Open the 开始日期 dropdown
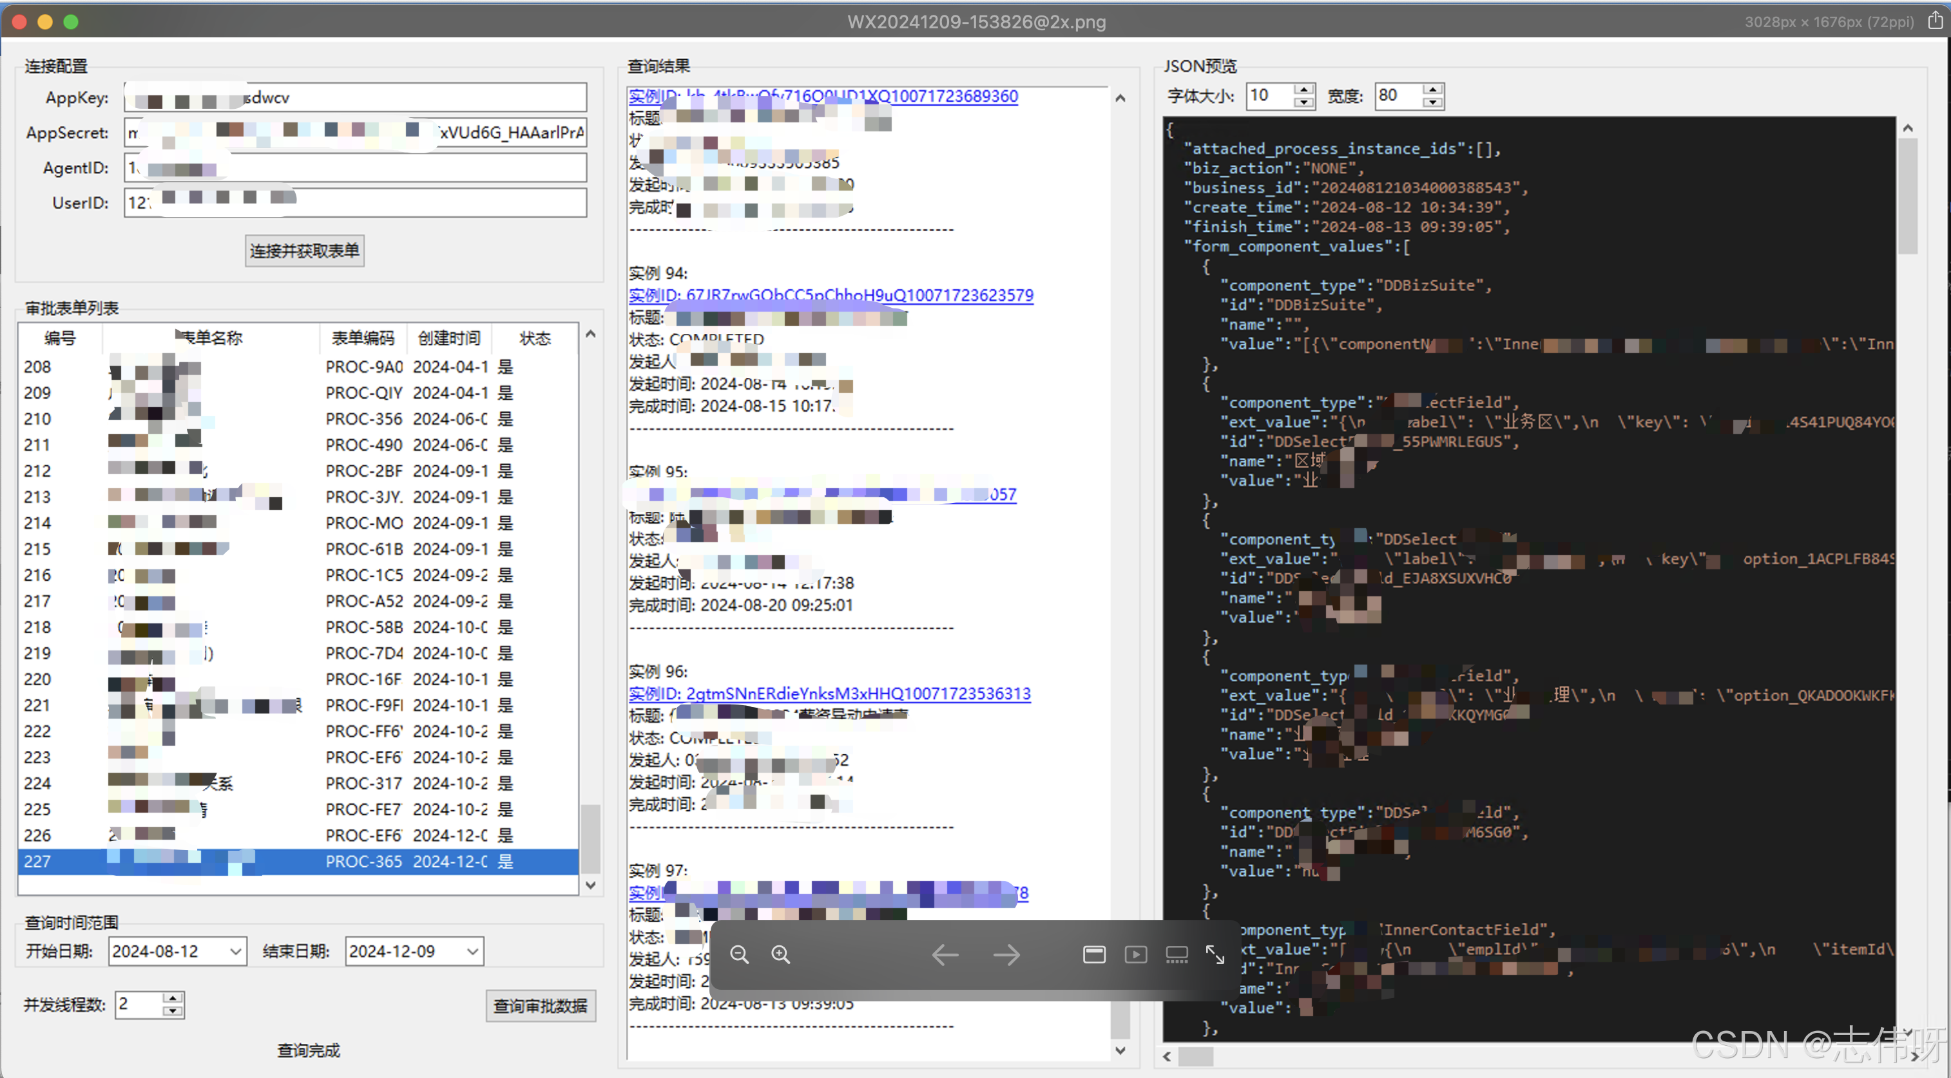 (x=236, y=952)
